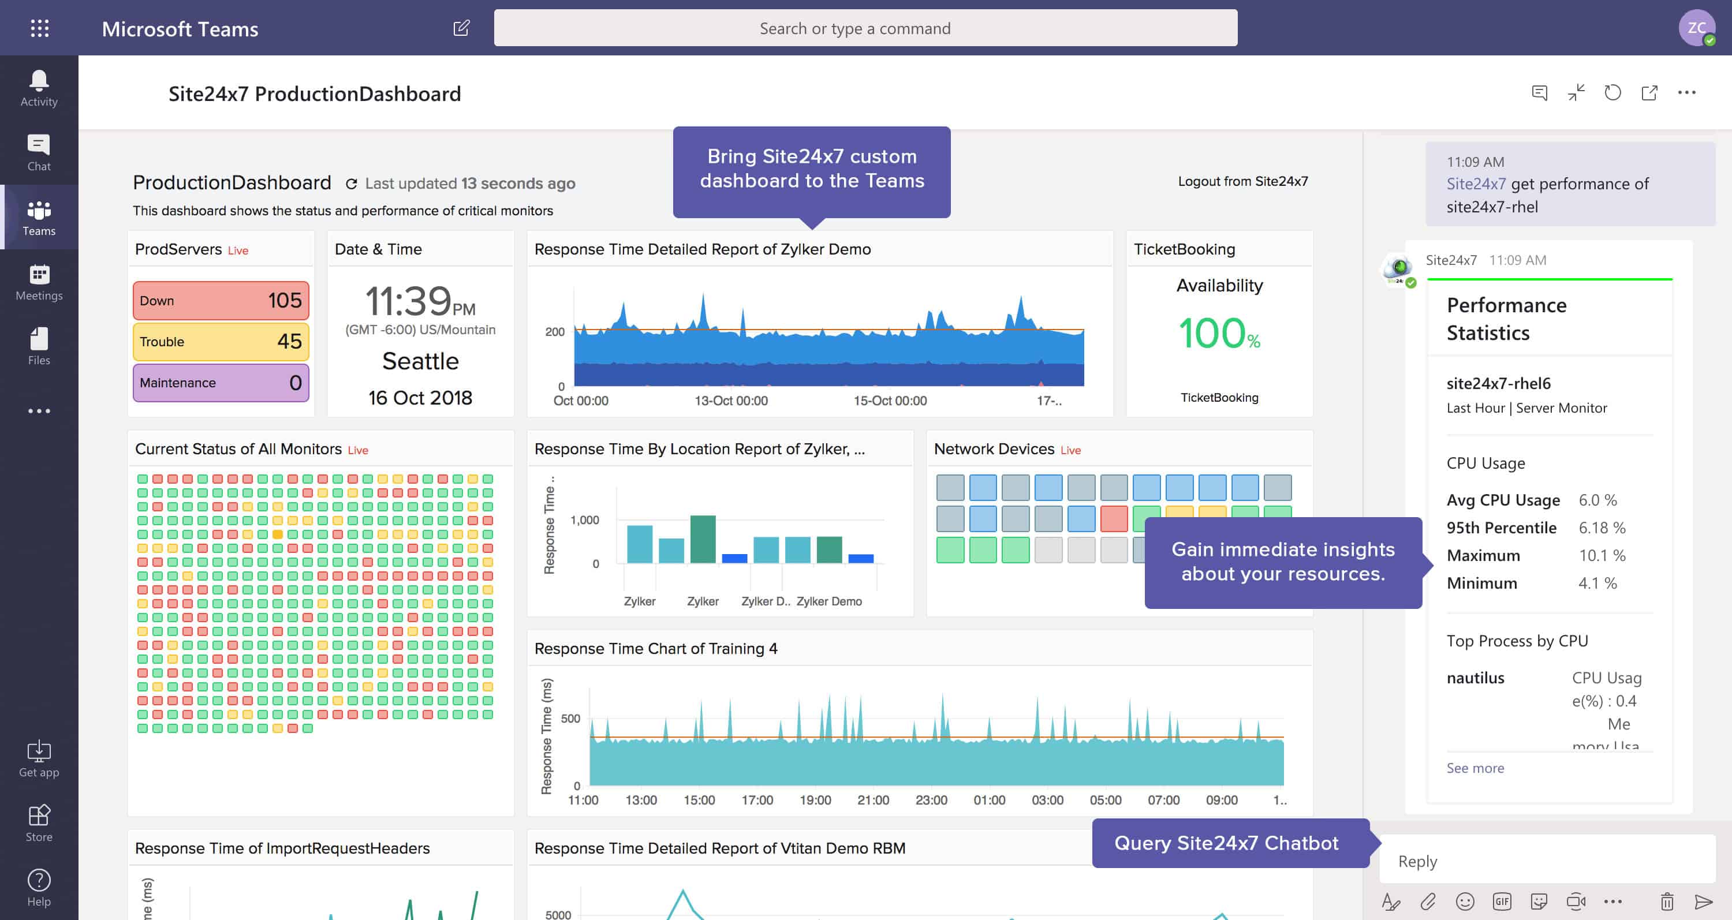Open the Chat section in Teams
The height and width of the screenshot is (920, 1732).
tap(38, 151)
